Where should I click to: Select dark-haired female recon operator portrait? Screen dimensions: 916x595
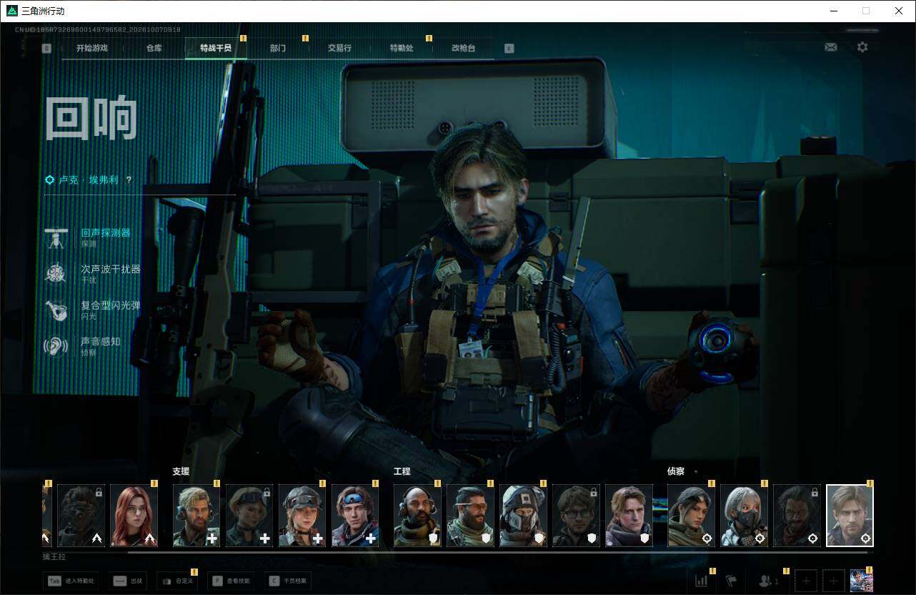[x=692, y=516]
